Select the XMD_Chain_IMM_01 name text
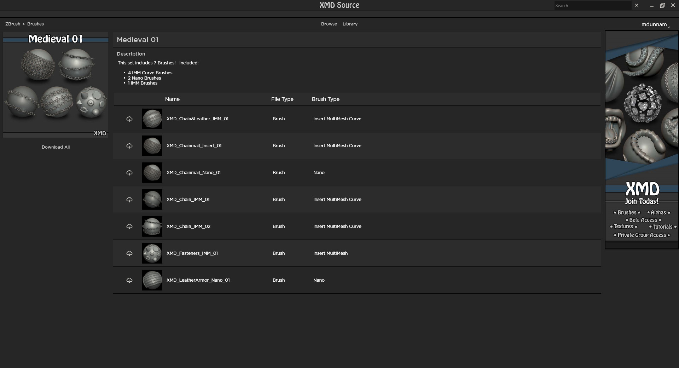This screenshot has height=368, width=679. pyautogui.click(x=188, y=200)
